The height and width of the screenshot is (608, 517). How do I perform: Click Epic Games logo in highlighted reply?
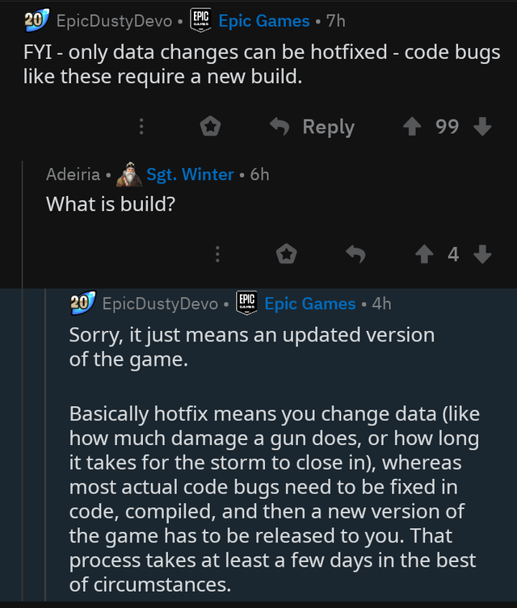click(246, 303)
